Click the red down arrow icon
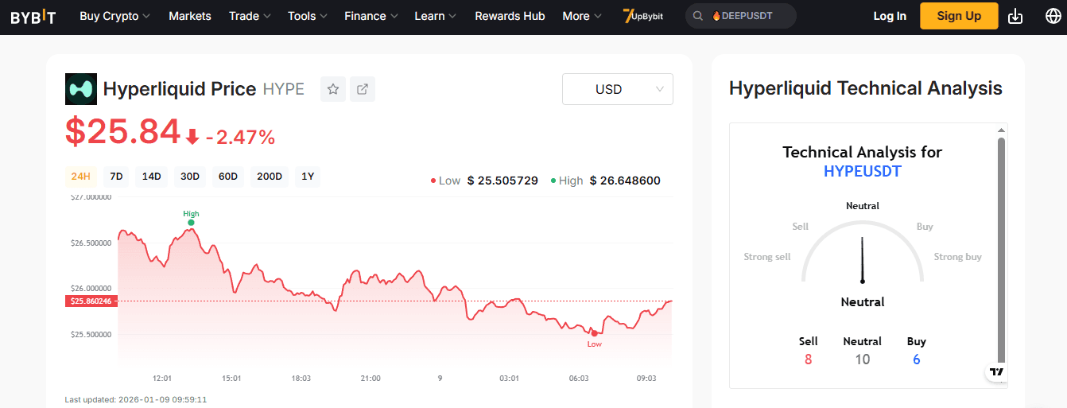 click(x=192, y=137)
